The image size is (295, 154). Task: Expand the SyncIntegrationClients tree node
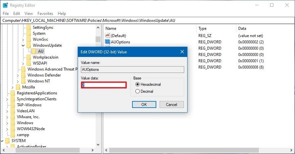7,99
